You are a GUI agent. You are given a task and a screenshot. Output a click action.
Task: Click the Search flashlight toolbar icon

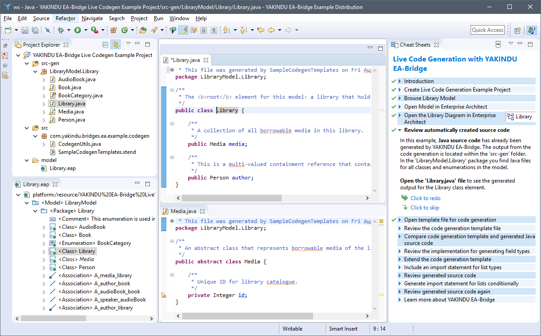(x=153, y=30)
